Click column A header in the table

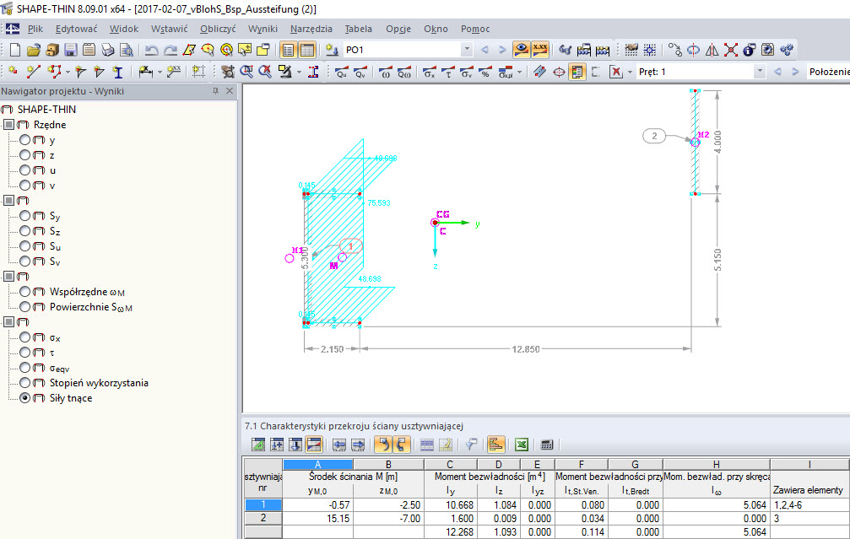317,464
